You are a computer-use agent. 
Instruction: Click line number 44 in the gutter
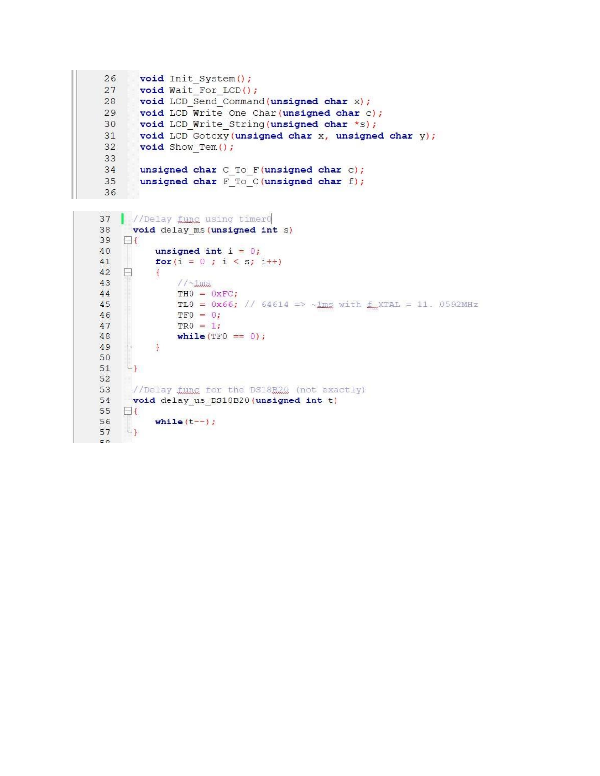105,294
